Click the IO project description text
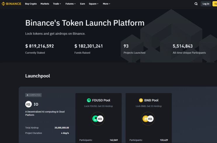 click(x=45, y=113)
